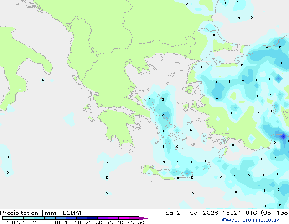Click the '10' legend scale label
Screen dimensions: 289x224
coord(57,222)
